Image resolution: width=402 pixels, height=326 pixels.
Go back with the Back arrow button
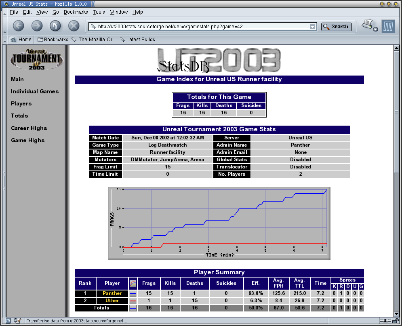click(x=19, y=26)
